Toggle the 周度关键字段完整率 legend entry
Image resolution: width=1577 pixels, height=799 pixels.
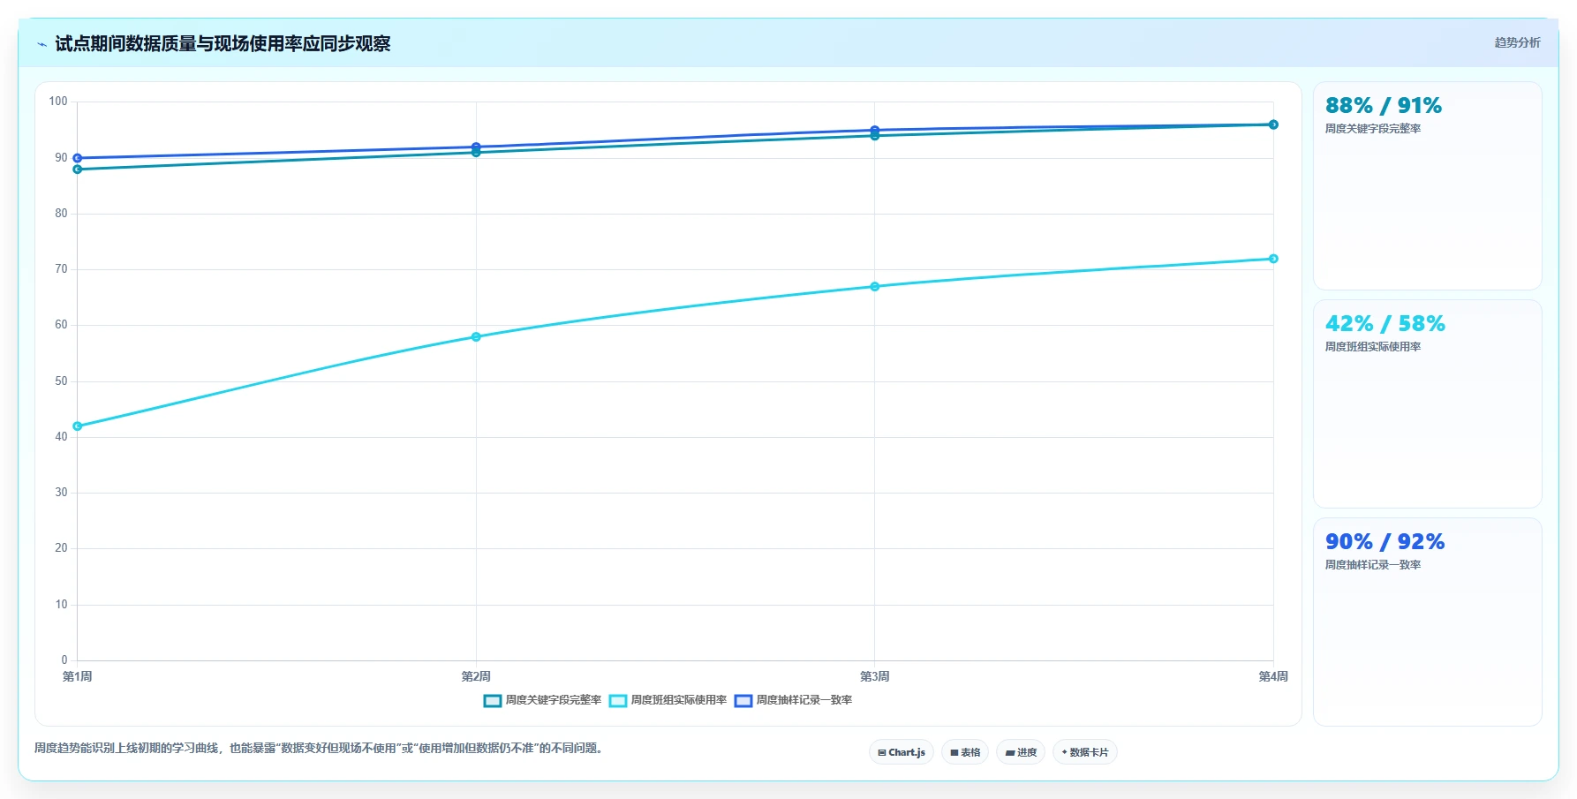[542, 700]
